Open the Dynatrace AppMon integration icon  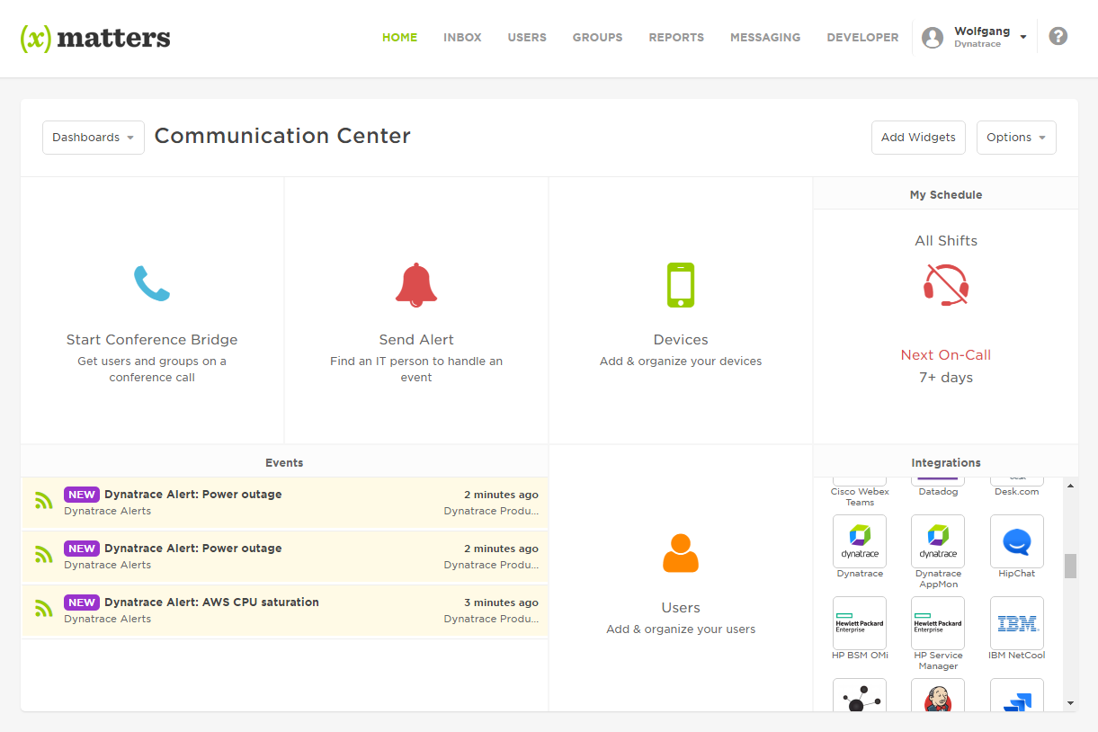point(938,540)
